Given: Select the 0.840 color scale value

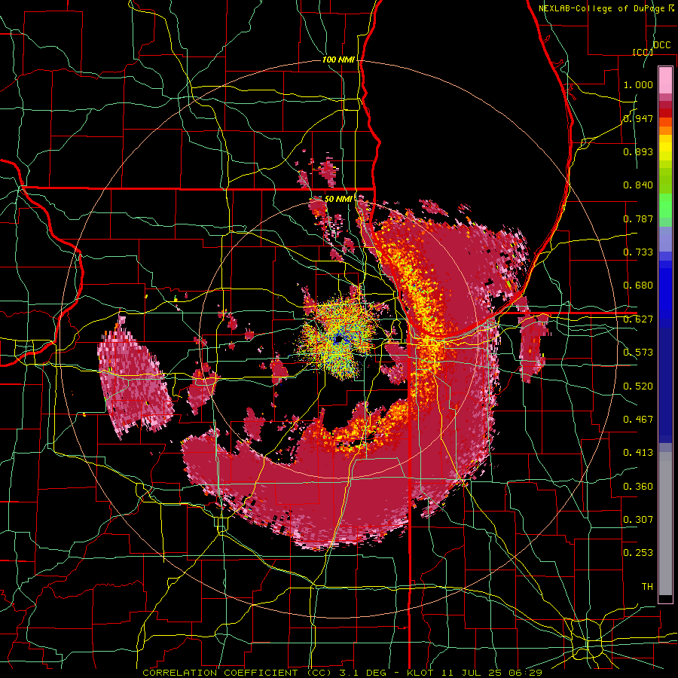Looking at the screenshot, I should (x=638, y=185).
